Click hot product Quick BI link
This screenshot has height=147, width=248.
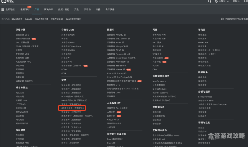click(x=29, y=19)
